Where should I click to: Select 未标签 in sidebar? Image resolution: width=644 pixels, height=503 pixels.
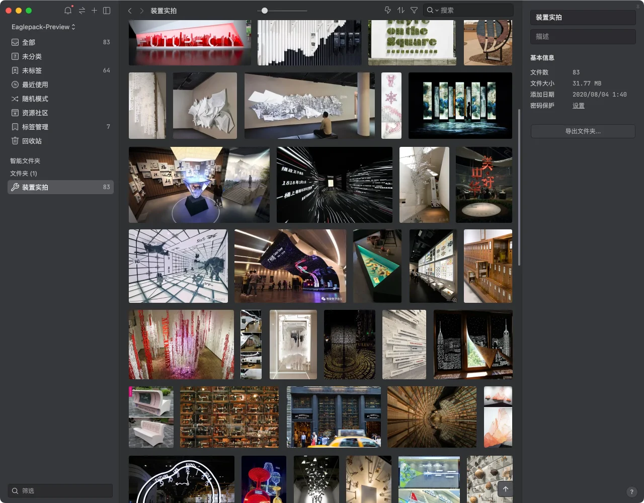click(60, 70)
